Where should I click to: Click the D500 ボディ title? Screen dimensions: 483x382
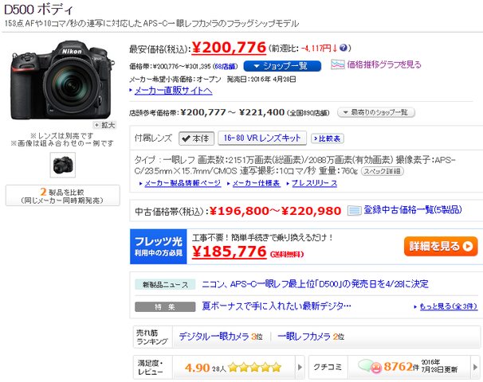click(x=38, y=10)
